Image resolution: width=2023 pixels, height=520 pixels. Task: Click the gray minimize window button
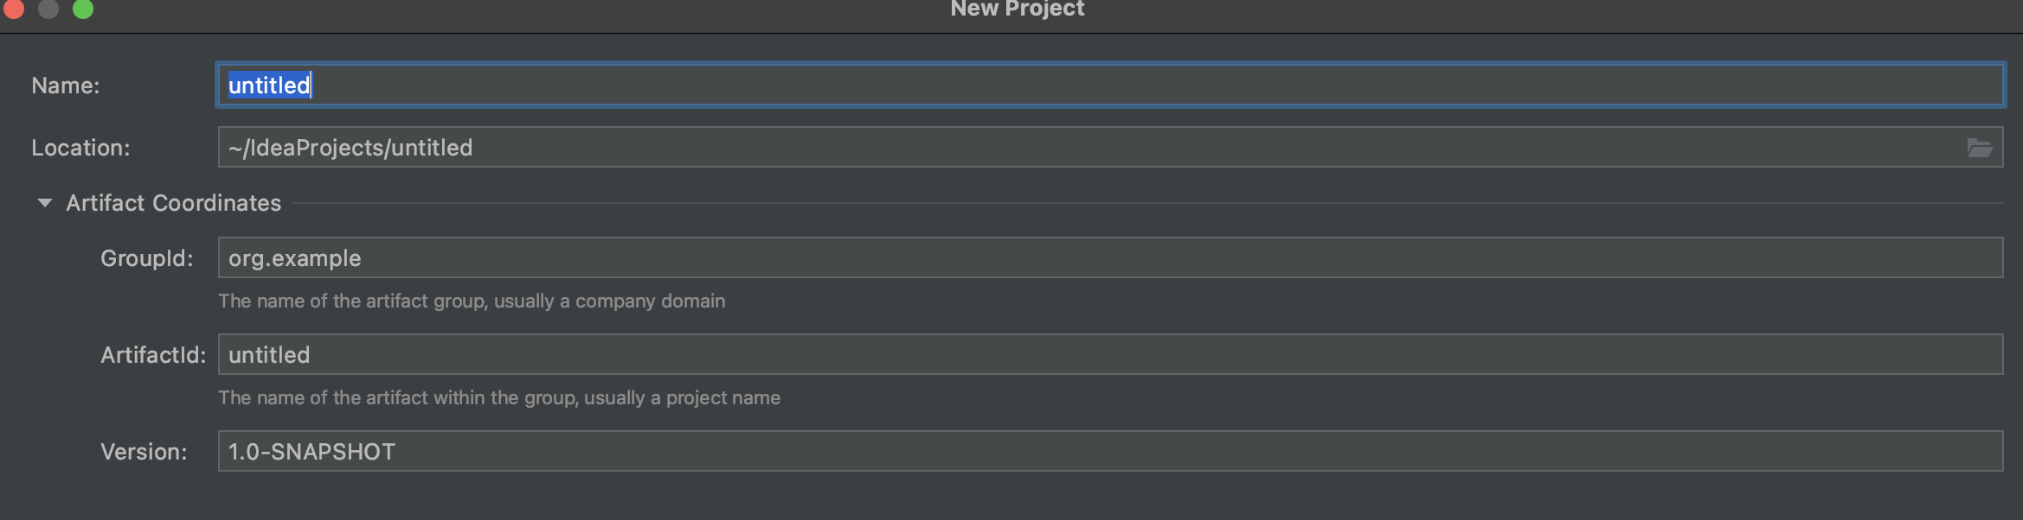click(x=48, y=9)
